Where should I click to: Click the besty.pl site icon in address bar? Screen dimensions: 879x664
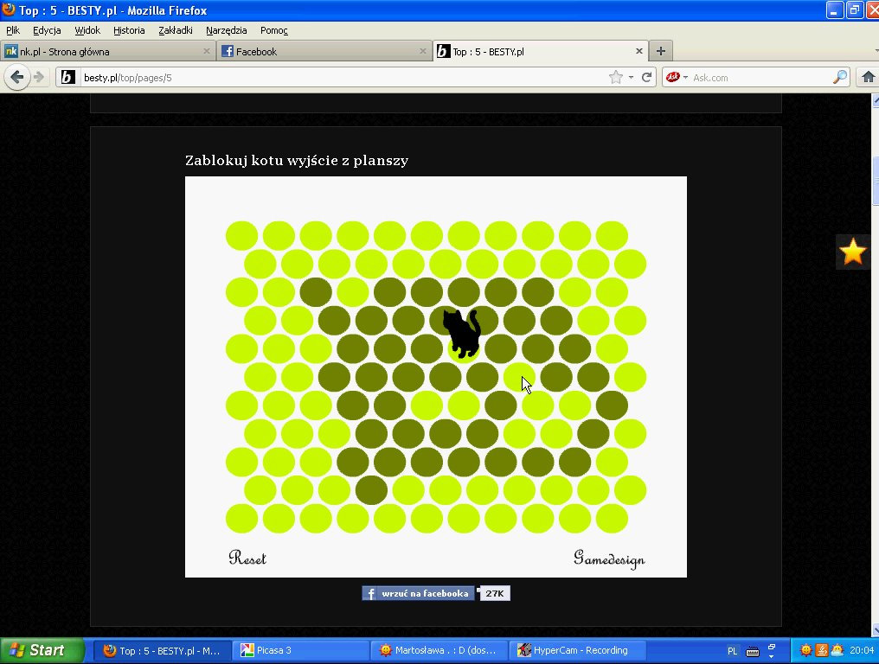pyautogui.click(x=67, y=77)
